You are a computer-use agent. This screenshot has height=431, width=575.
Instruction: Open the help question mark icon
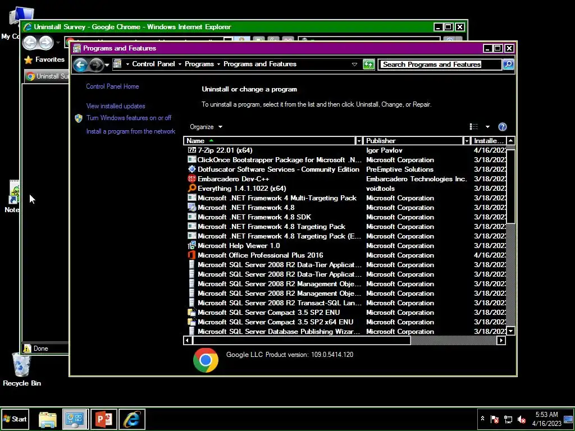pyautogui.click(x=503, y=127)
